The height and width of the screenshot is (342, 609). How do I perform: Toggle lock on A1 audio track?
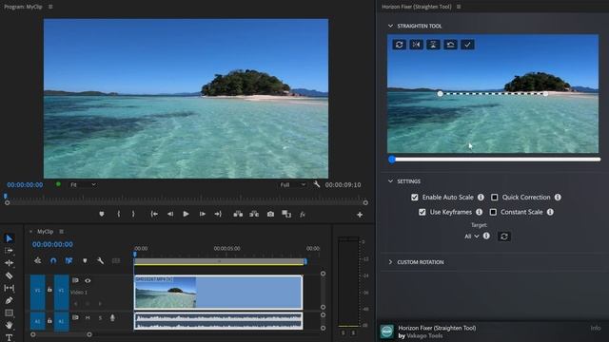coord(49,321)
